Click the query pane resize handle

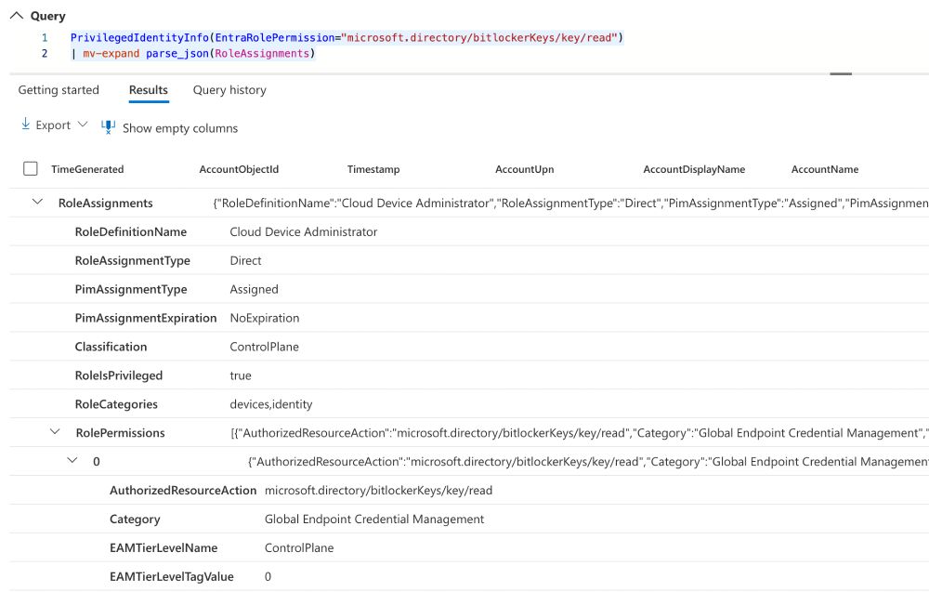tap(841, 73)
